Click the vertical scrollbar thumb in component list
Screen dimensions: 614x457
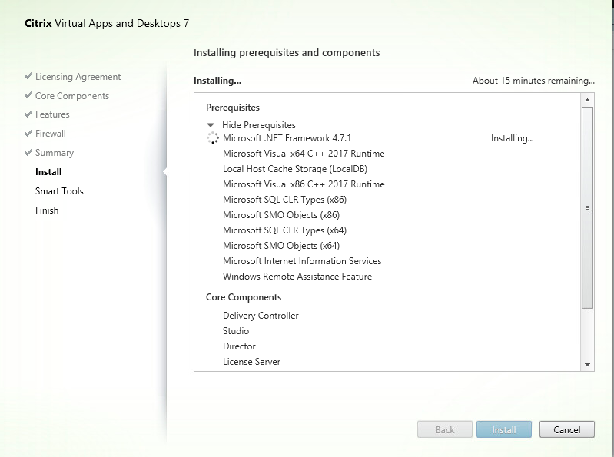(x=587, y=207)
